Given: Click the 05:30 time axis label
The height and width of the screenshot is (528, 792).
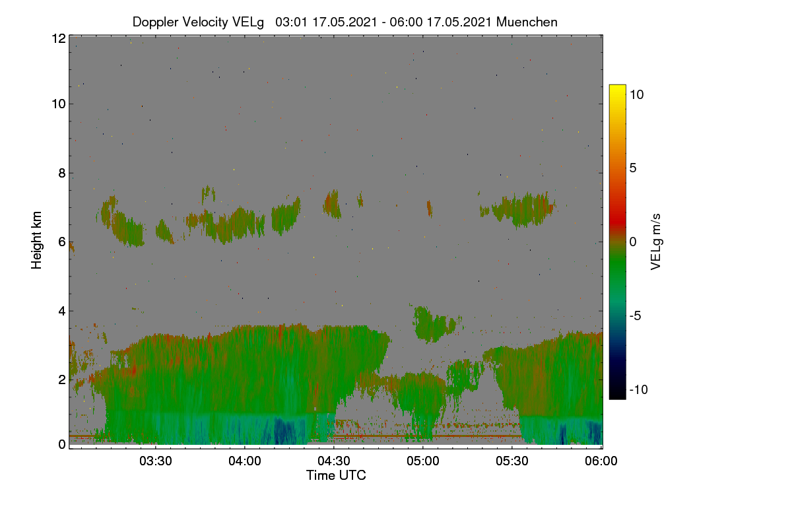Looking at the screenshot, I should (512, 461).
